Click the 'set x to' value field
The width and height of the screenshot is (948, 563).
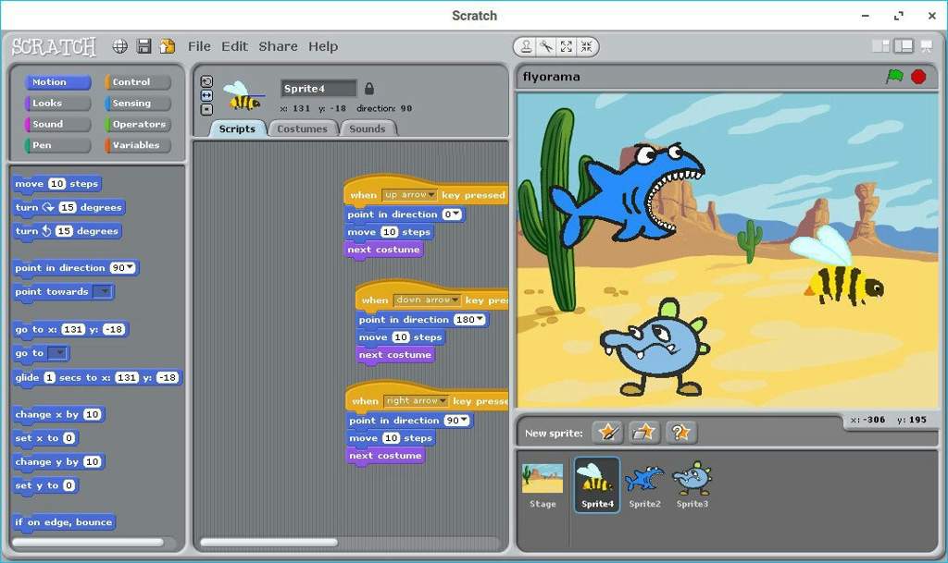pyautogui.click(x=69, y=438)
